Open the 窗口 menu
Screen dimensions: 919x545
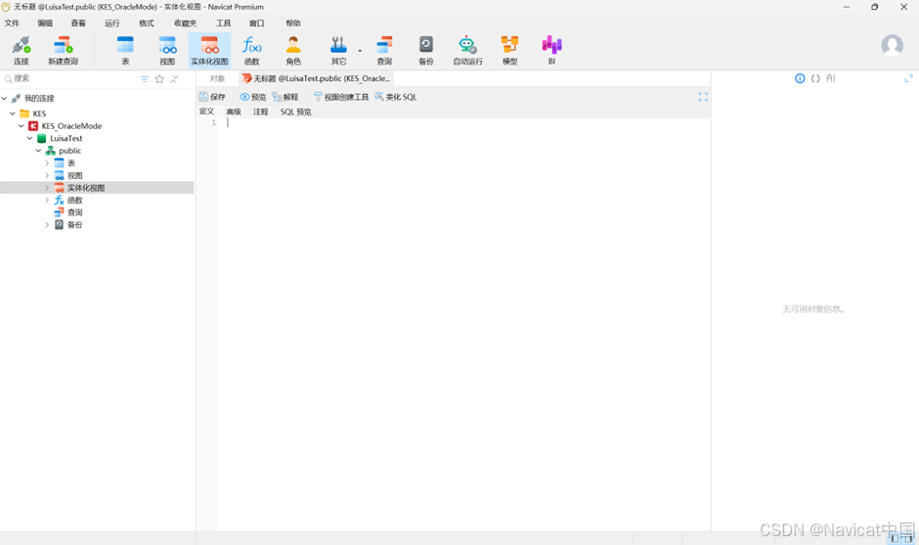coord(257,23)
